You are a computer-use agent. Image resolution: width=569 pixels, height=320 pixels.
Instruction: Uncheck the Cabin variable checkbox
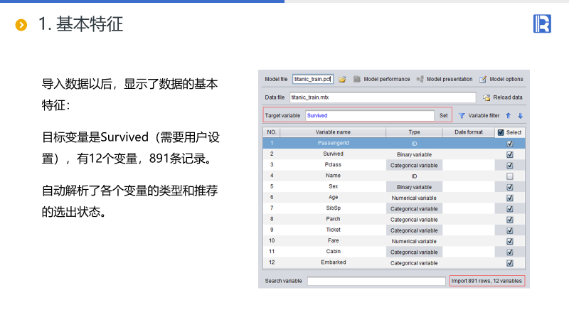[509, 252]
